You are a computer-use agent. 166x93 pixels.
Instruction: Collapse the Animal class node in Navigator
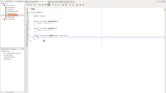coord(1,51)
